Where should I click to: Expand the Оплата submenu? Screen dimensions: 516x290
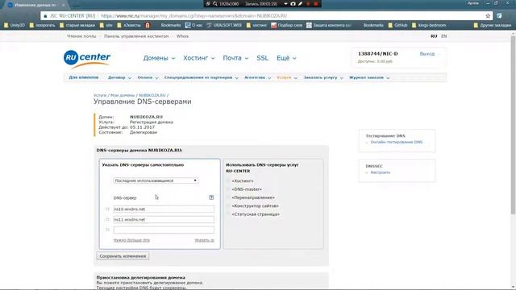(148, 77)
